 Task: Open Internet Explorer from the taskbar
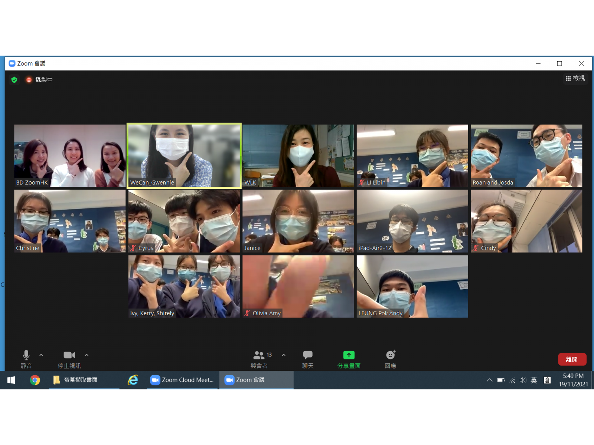[133, 380]
